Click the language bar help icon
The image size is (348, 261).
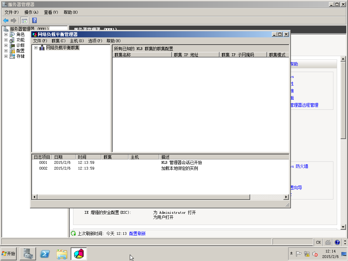(x=337, y=242)
